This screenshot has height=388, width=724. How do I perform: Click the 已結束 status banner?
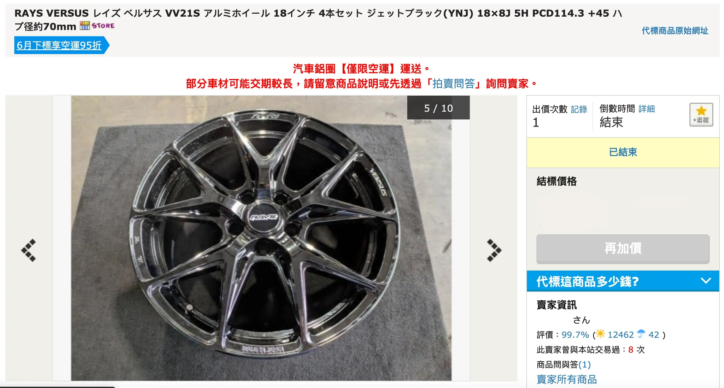623,152
